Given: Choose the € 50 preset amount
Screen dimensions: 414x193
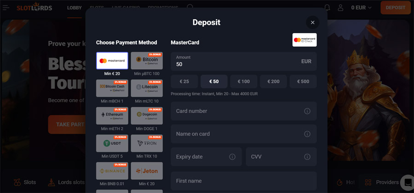Looking at the screenshot, I should coord(214,81).
